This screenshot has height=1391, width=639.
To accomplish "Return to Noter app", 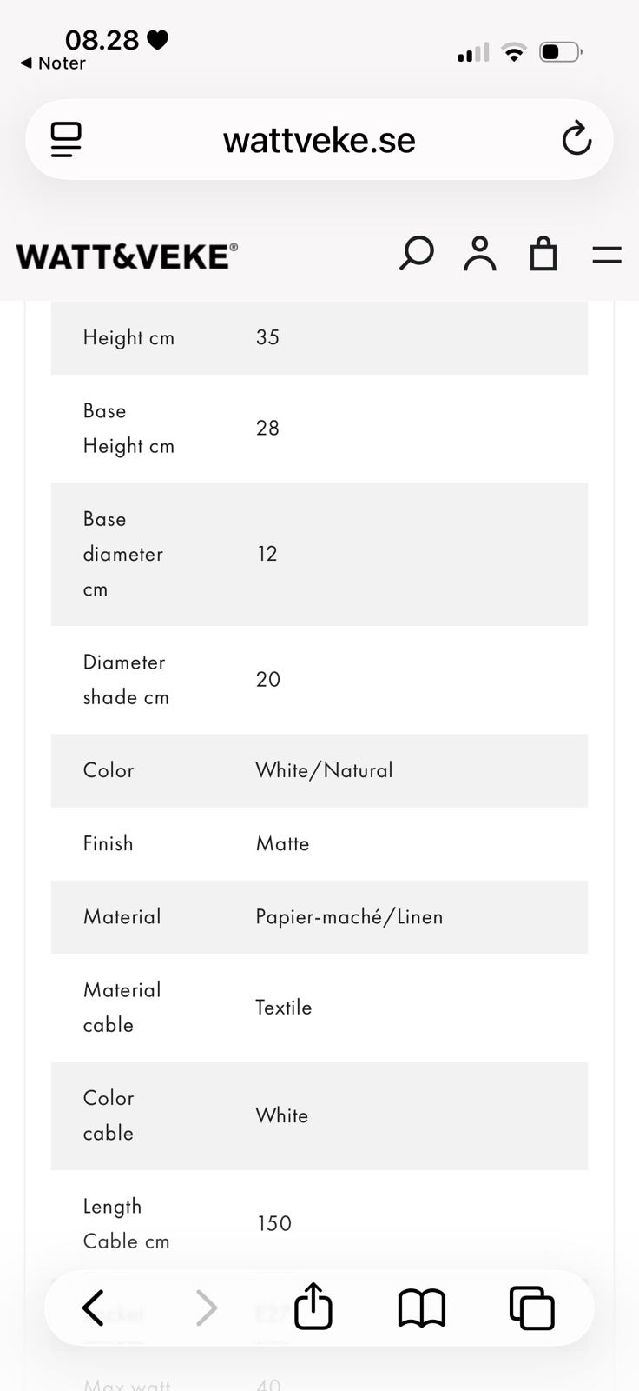I will pyautogui.click(x=53, y=63).
